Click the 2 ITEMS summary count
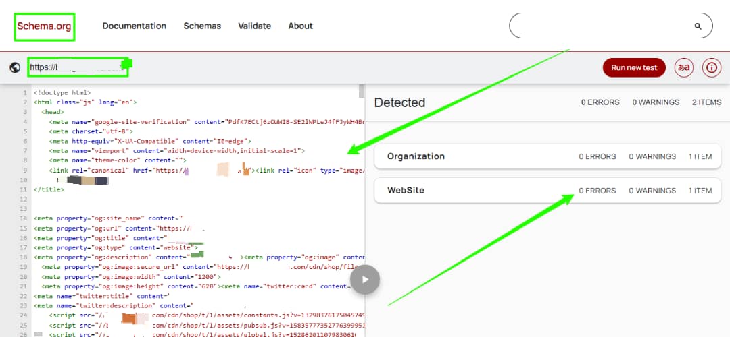The image size is (730, 337). (x=706, y=102)
